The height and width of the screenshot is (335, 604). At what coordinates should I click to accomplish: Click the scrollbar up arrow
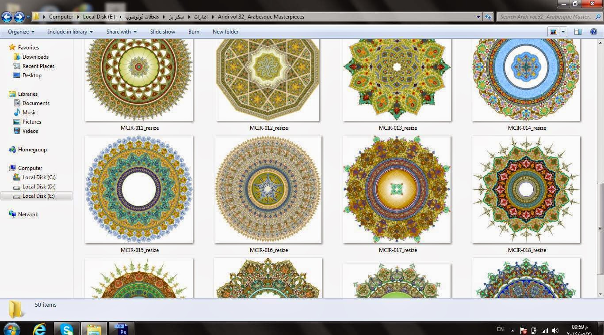pyautogui.click(x=600, y=43)
